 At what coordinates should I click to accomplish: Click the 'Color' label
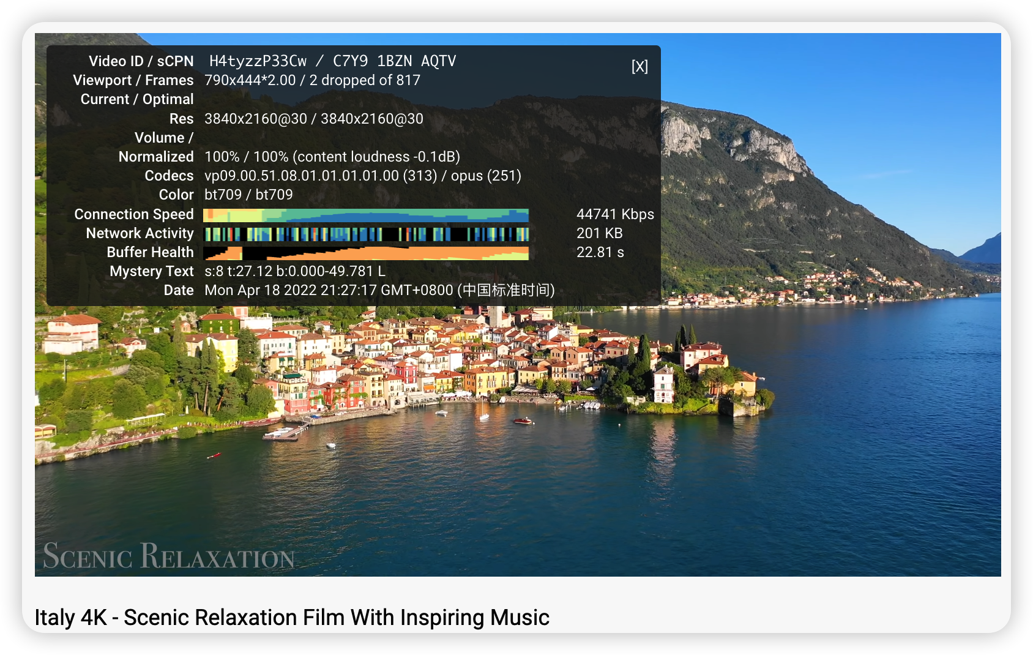pos(176,195)
